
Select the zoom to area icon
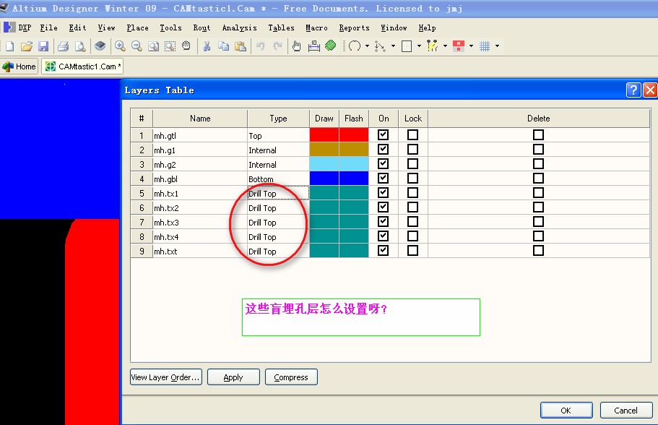(x=170, y=46)
